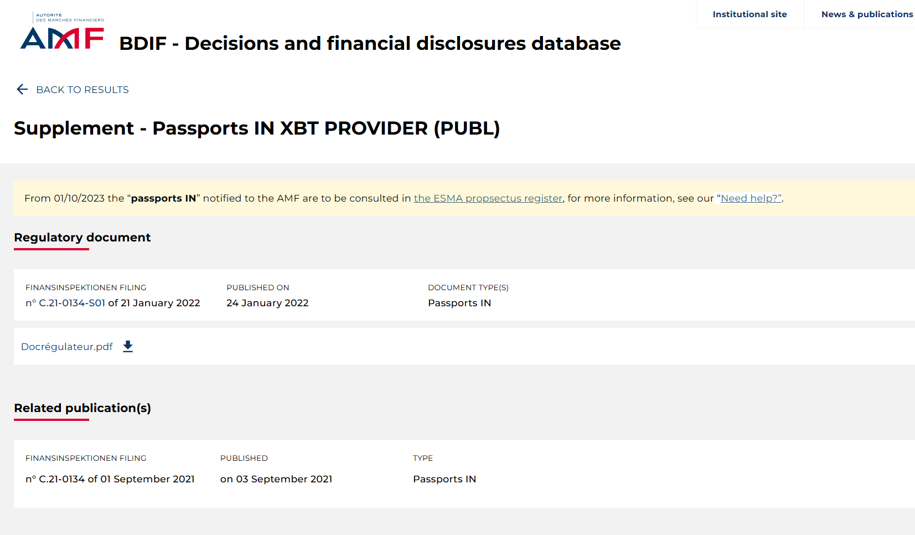Click the PUBLISHED ON label
The image size is (915, 535).
[257, 287]
